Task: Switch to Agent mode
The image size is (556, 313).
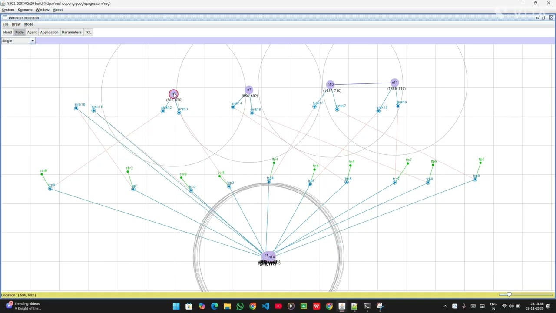Action: (x=32, y=32)
